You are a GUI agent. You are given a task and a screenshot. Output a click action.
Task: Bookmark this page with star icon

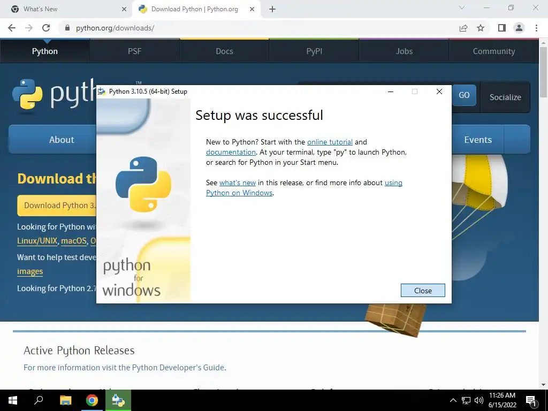(x=481, y=28)
